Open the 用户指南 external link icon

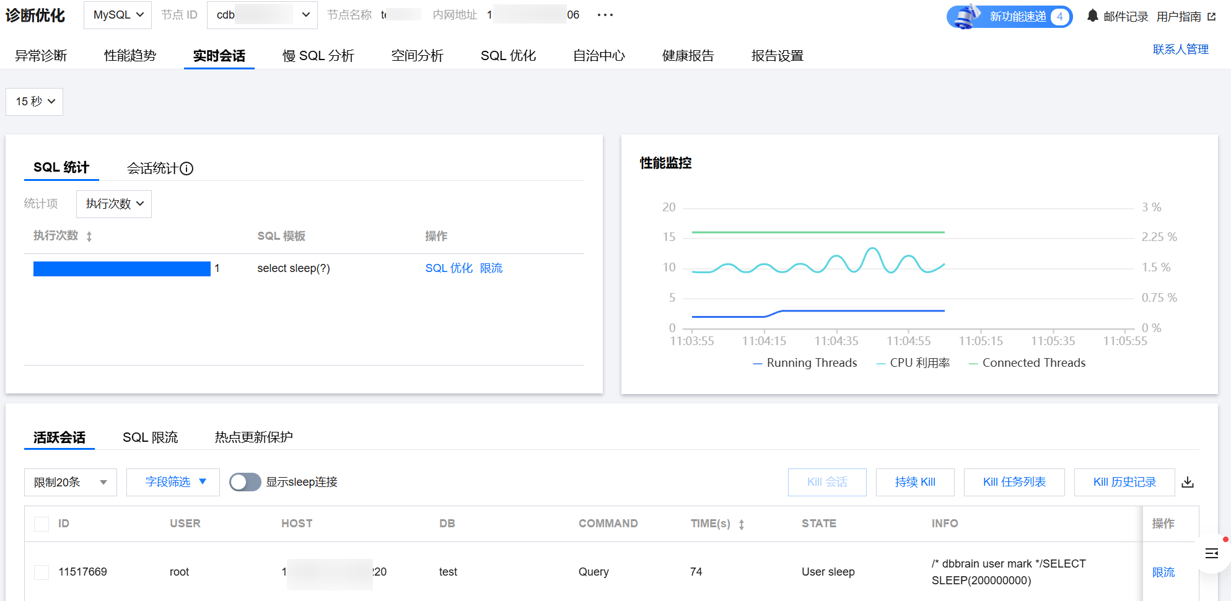click(x=1212, y=17)
